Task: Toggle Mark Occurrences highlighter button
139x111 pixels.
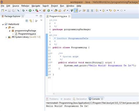Action: click(76, 11)
